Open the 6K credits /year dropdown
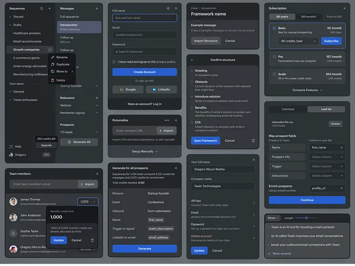This screenshot has height=266, width=355. tap(298, 41)
